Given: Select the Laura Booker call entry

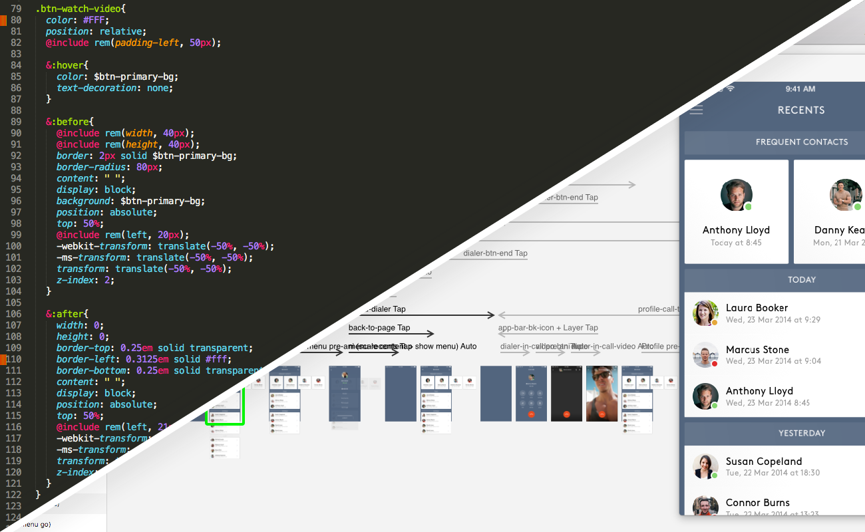Looking at the screenshot, I should click(775, 313).
